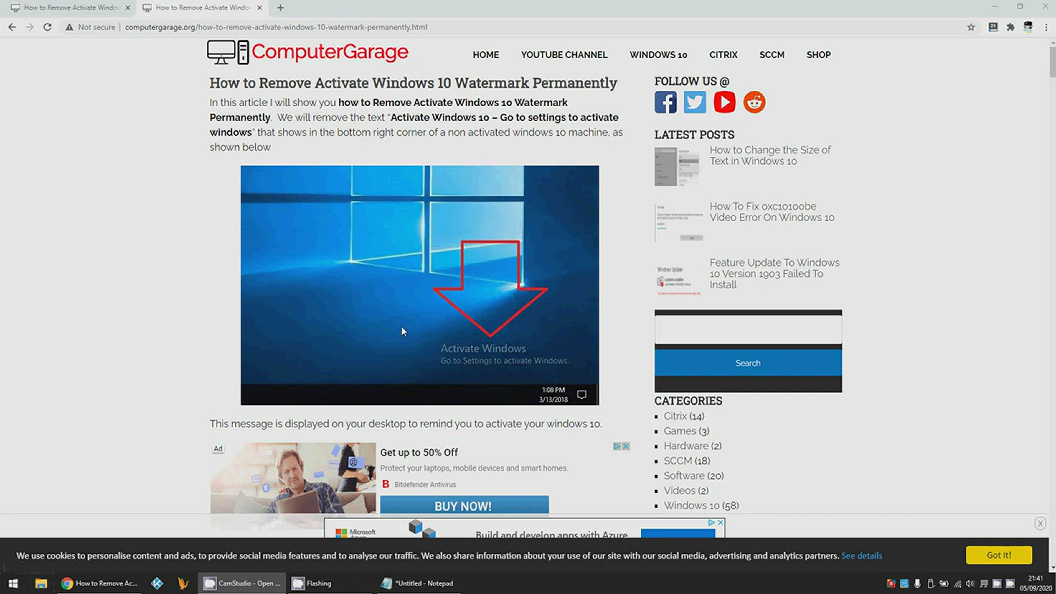
Task: Open YOUTUBE CHANNEL menu item
Action: coord(564,55)
